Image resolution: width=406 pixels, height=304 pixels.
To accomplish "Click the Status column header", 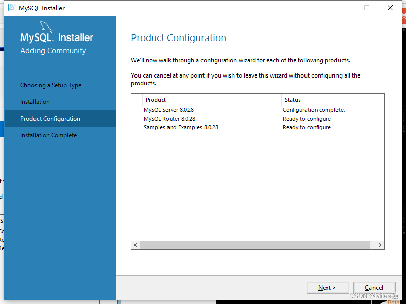I will (333, 100).
